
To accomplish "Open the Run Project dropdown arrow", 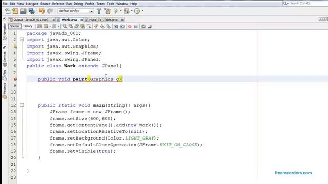I will (x=121, y=11).
